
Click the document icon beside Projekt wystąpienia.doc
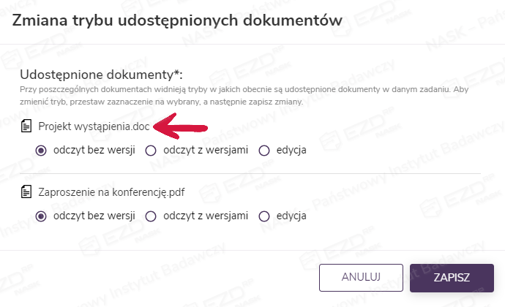(x=27, y=126)
